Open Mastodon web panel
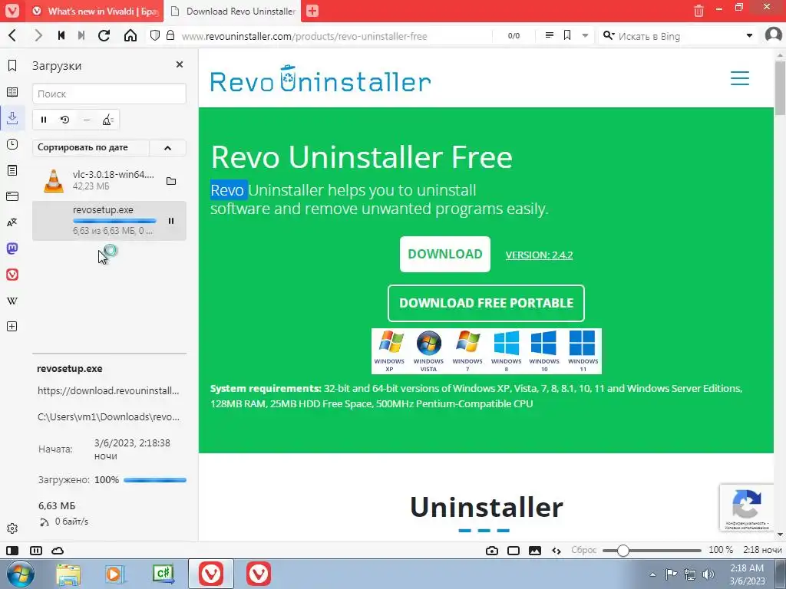 [x=12, y=248]
